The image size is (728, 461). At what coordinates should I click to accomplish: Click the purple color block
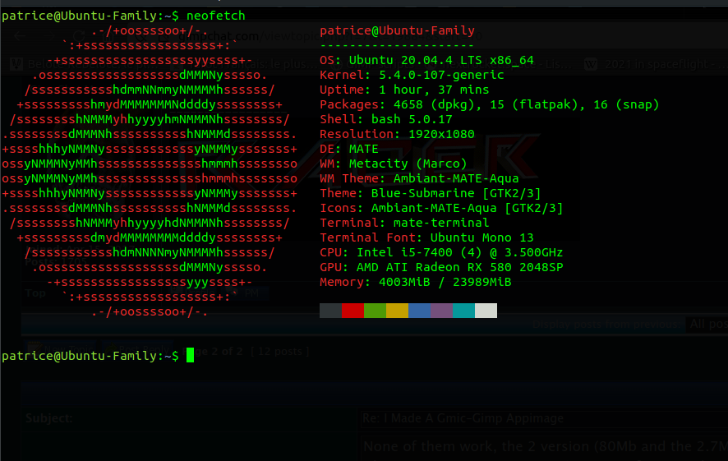point(441,311)
